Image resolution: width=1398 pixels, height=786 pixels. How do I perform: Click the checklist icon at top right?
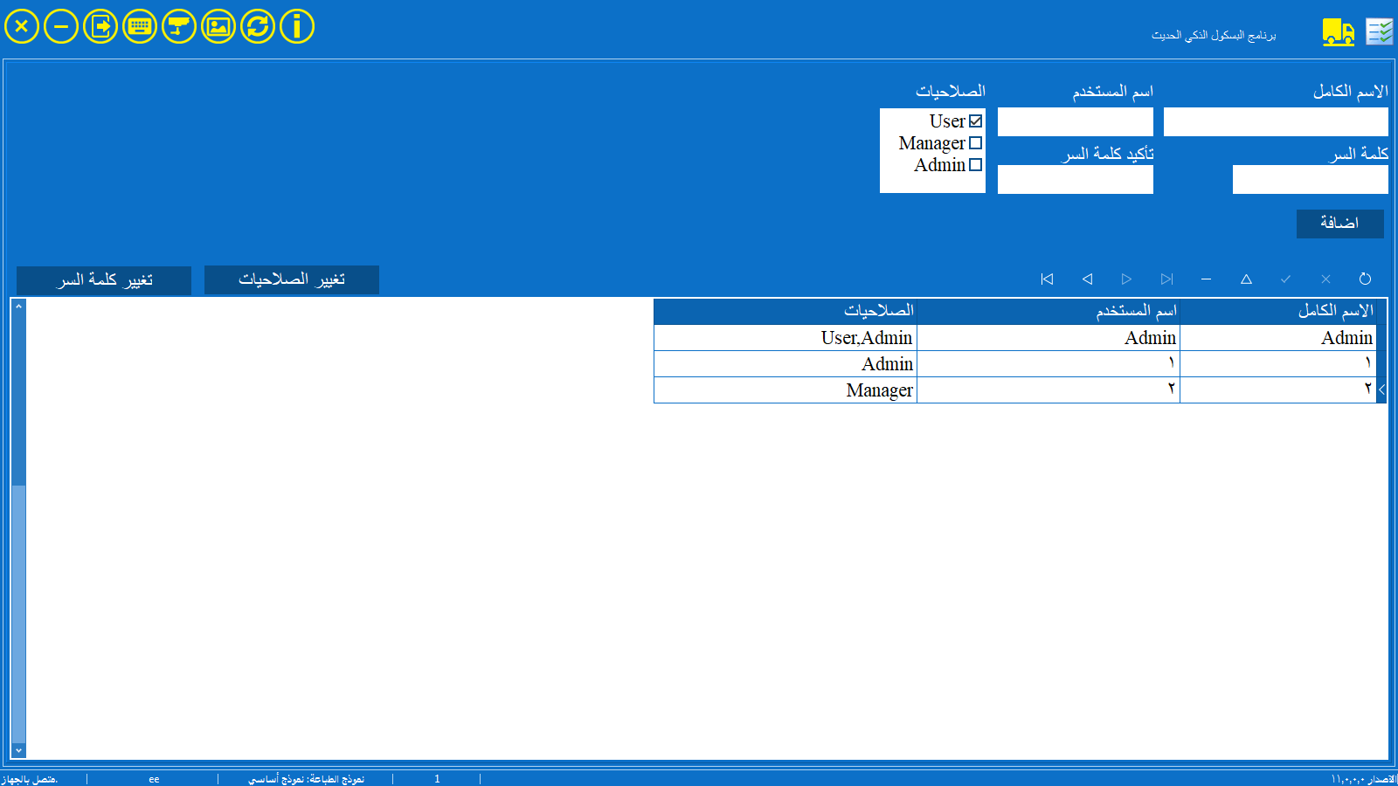[1380, 32]
